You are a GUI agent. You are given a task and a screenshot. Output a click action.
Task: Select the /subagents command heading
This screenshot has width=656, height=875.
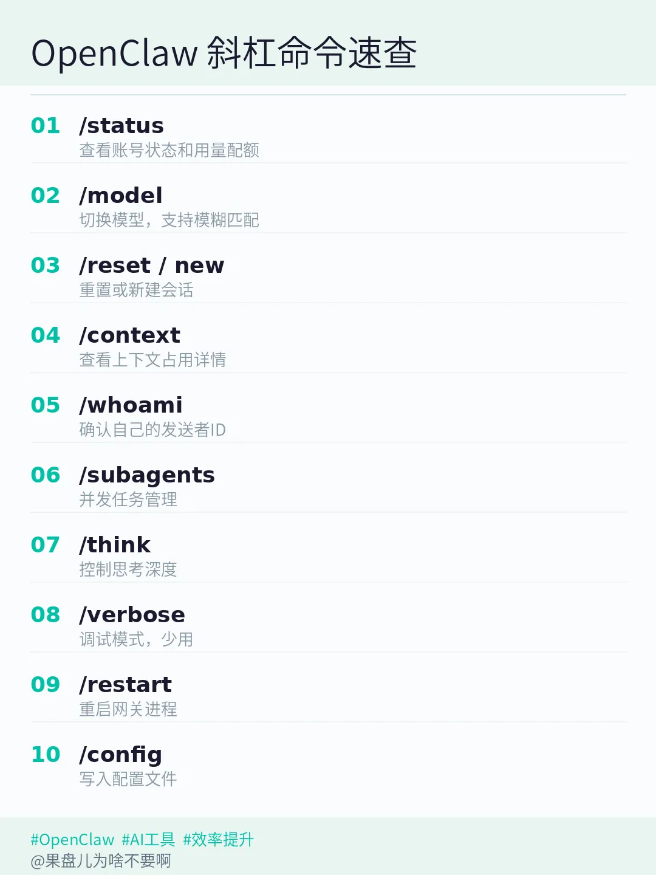(147, 476)
